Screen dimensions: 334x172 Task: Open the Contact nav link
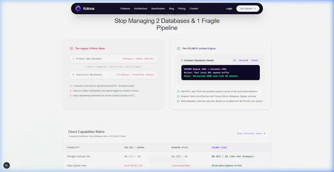click(x=194, y=9)
